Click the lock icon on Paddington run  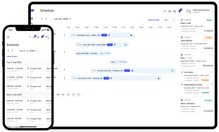point(131,35)
